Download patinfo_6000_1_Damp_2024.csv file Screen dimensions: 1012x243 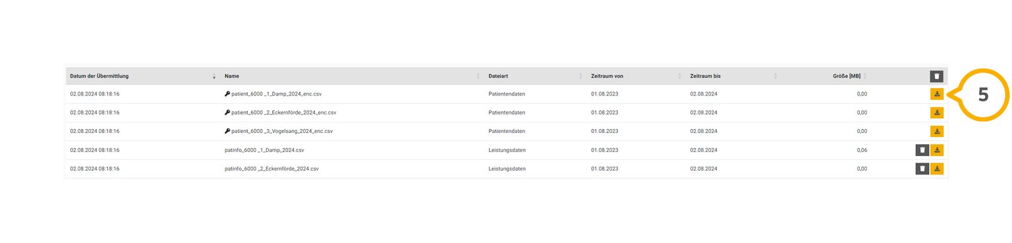click(937, 150)
